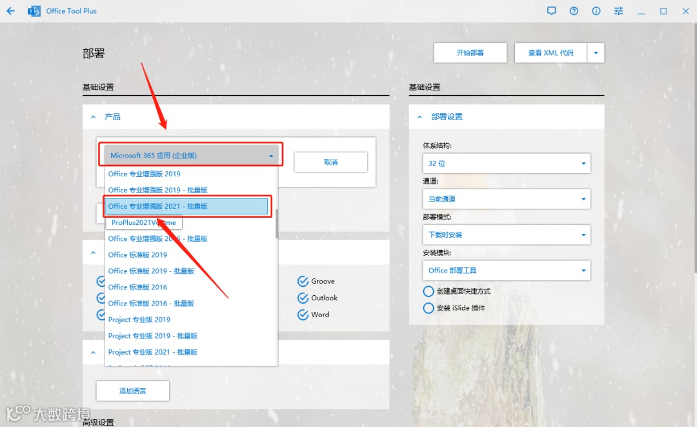Open the help question mark icon
Image resolution: width=697 pixels, height=427 pixels.
(574, 11)
